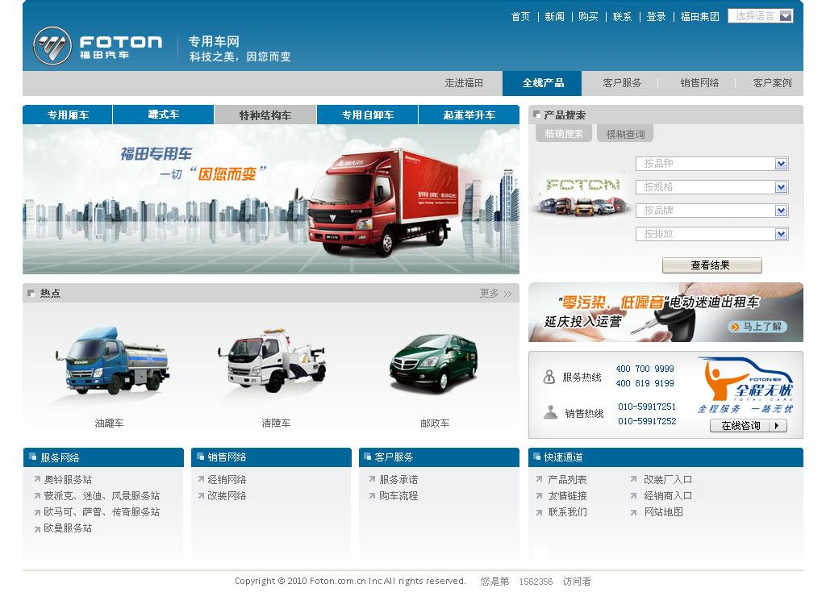Viewport: 826px width, 605px height.
Task: Open the 友情链接 quick link
Action: tap(567, 496)
